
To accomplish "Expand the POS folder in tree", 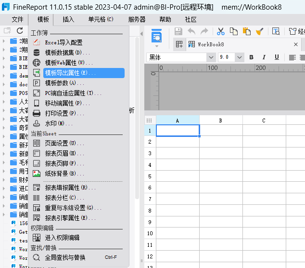I will [x=4, y=93].
